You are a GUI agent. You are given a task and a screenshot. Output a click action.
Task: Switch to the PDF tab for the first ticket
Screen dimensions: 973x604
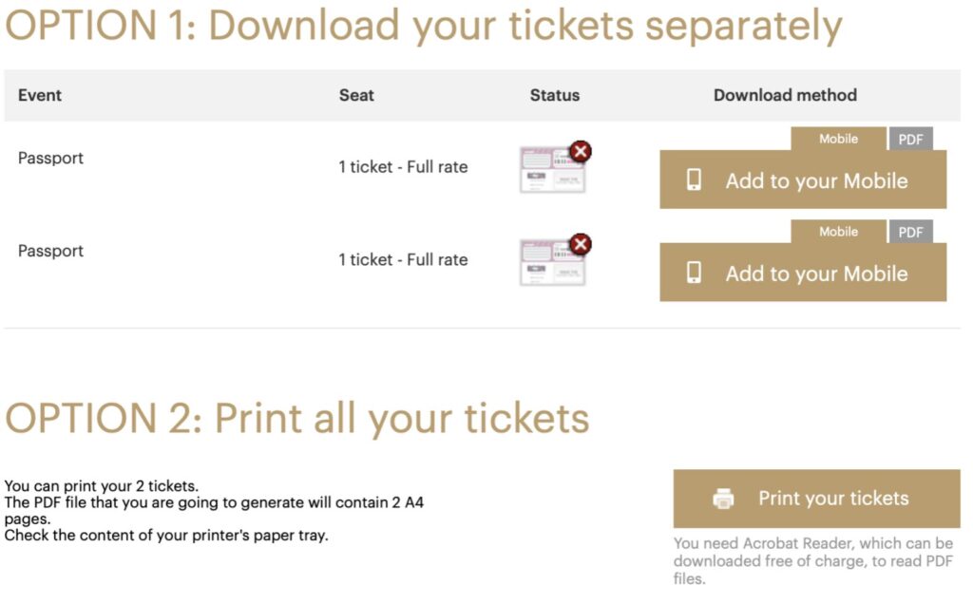(x=910, y=140)
